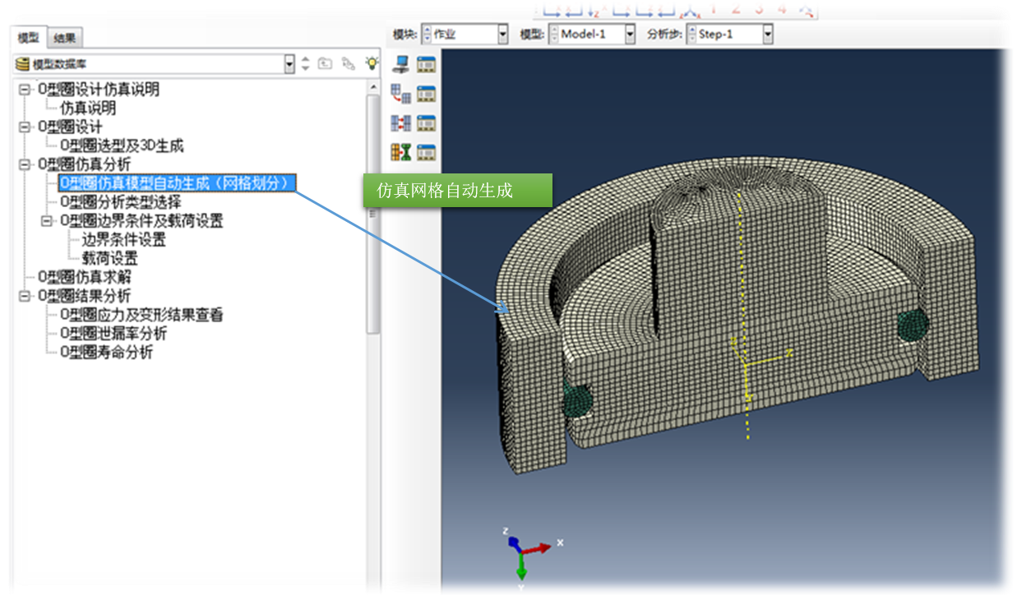Click the Create Optimization Process icon
1017x600 pixels.
(x=400, y=152)
